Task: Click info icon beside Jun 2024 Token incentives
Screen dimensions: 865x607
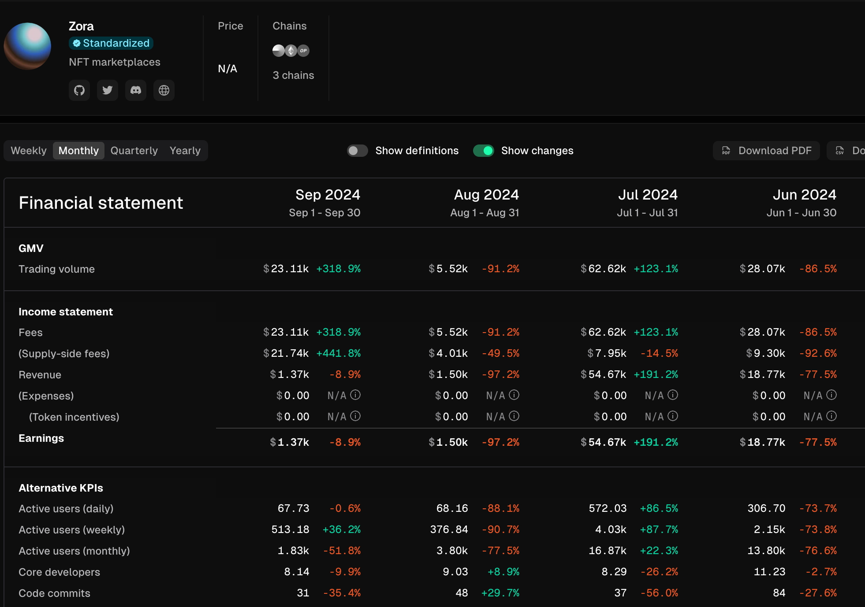Action: click(x=831, y=416)
